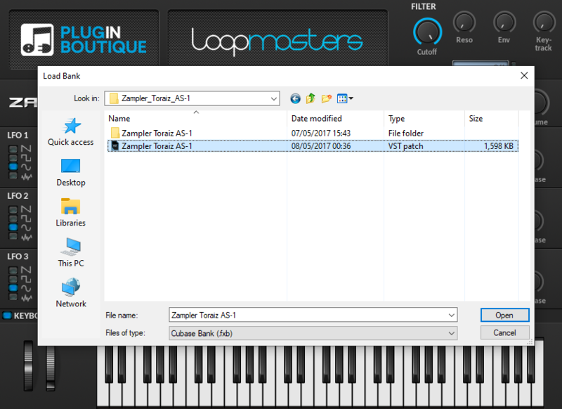This screenshot has width=562, height=409.
Task: Select LFO 2 square waveform
Action: [x=13, y=219]
